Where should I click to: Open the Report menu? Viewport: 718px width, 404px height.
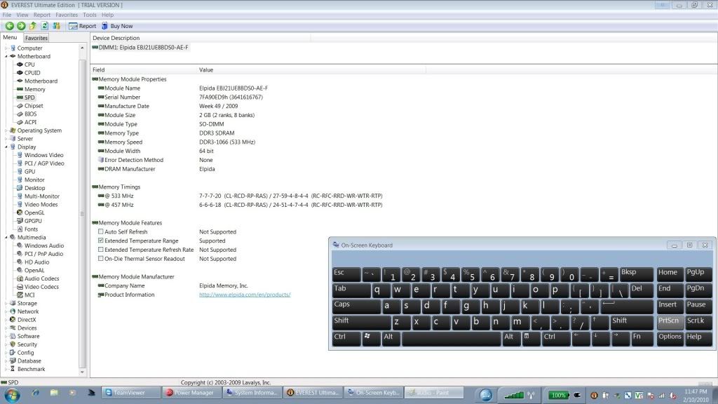point(41,15)
